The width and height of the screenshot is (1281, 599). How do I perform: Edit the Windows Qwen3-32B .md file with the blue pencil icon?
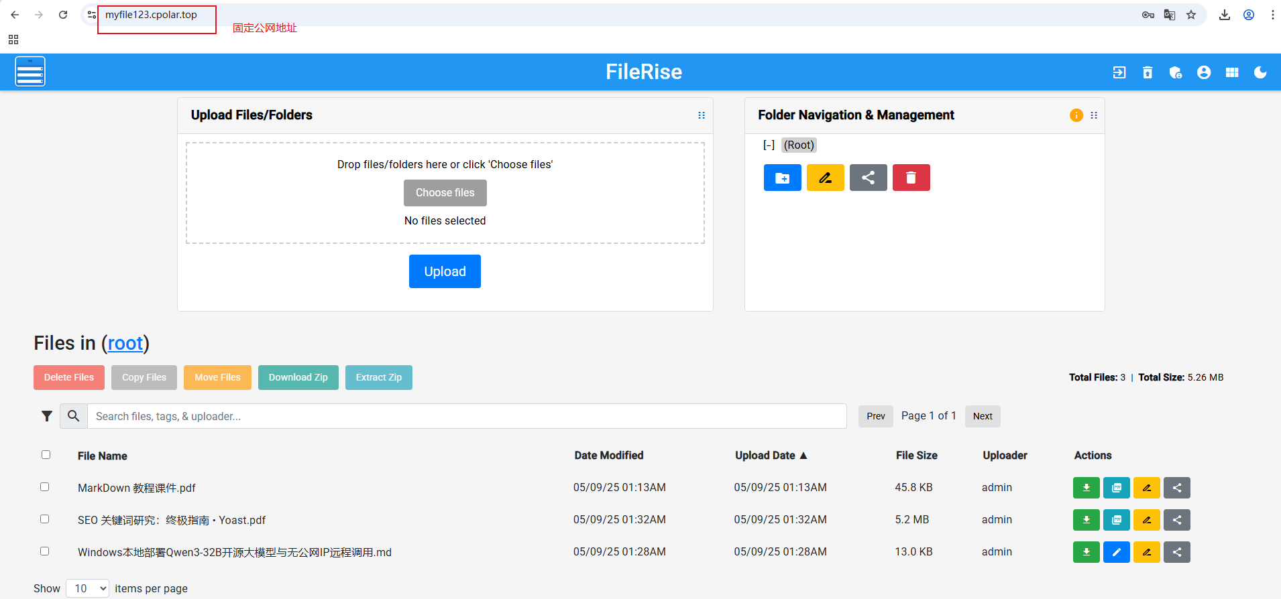tap(1116, 552)
